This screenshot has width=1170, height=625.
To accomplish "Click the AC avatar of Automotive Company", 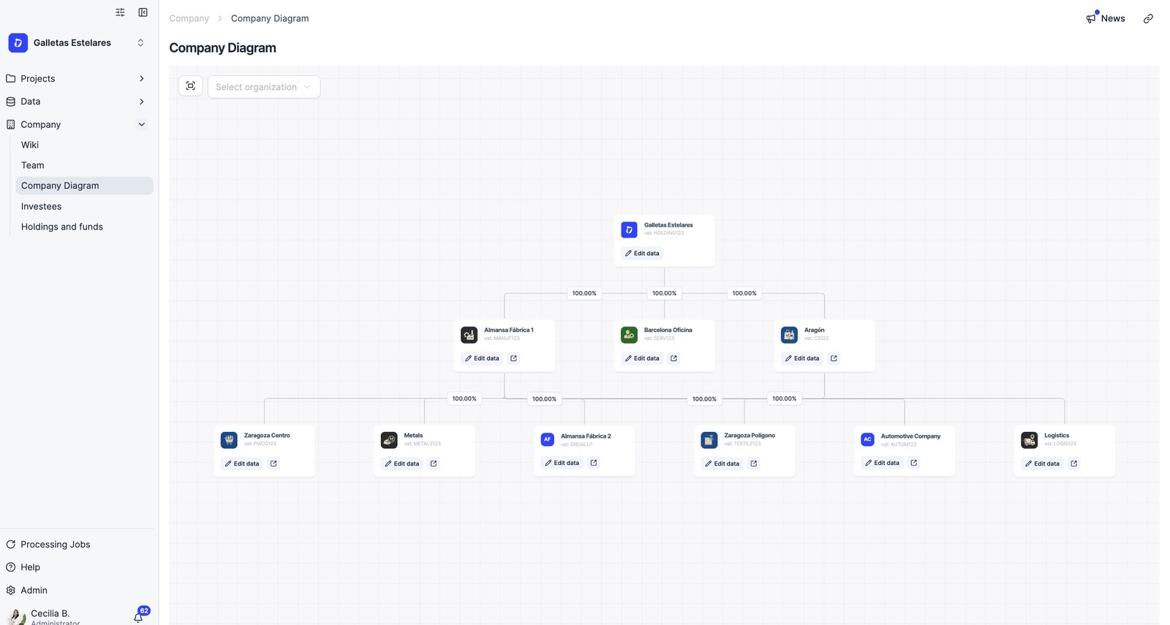I will pos(867,439).
